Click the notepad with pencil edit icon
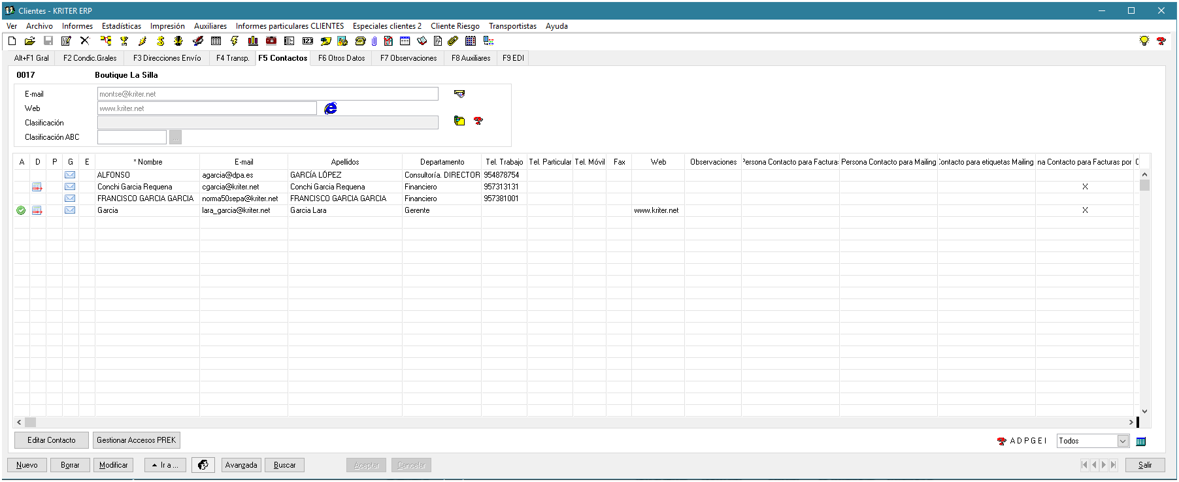The height and width of the screenshot is (482, 1179). [x=66, y=40]
